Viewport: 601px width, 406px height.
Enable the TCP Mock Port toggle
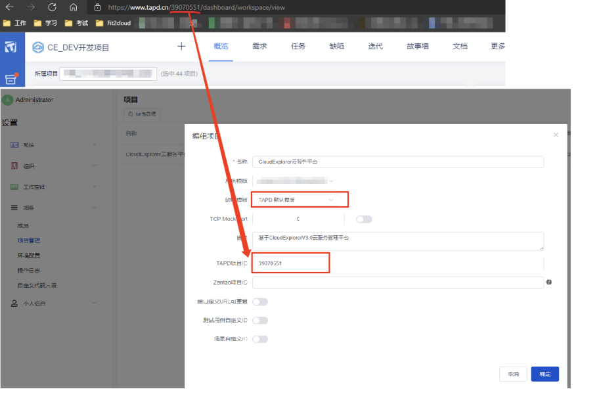point(364,219)
